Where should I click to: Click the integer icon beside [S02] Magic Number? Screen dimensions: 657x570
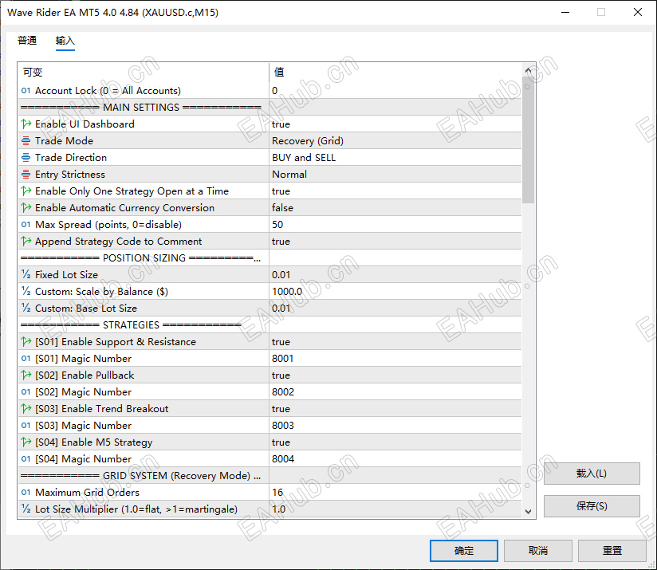click(26, 392)
